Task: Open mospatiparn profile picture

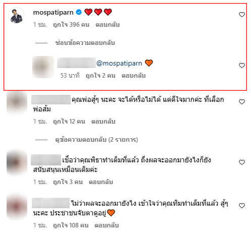Action: click(x=16, y=15)
